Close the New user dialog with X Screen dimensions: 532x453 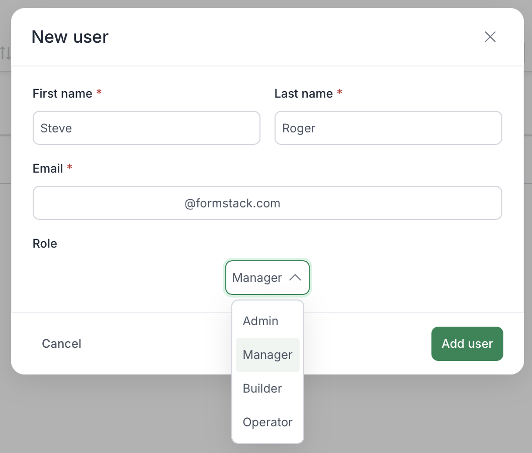tap(490, 37)
